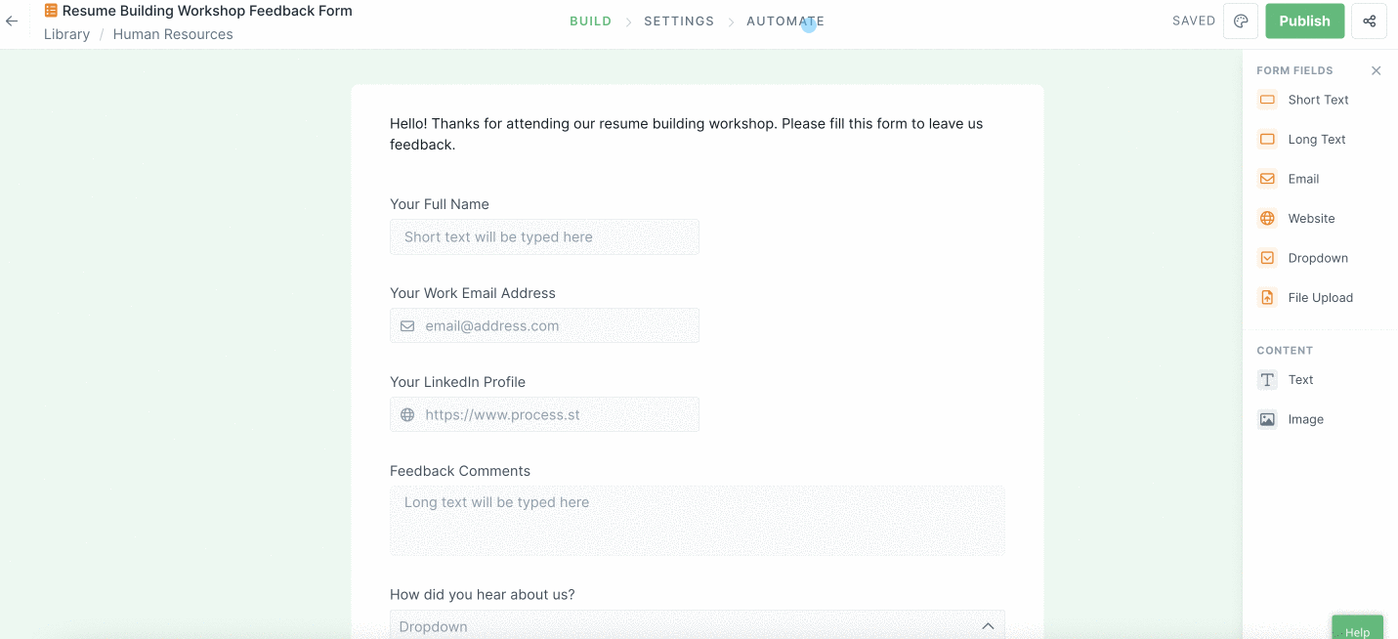1398x639 pixels.
Task: Select the Short Text field icon
Action: pyautogui.click(x=1267, y=100)
